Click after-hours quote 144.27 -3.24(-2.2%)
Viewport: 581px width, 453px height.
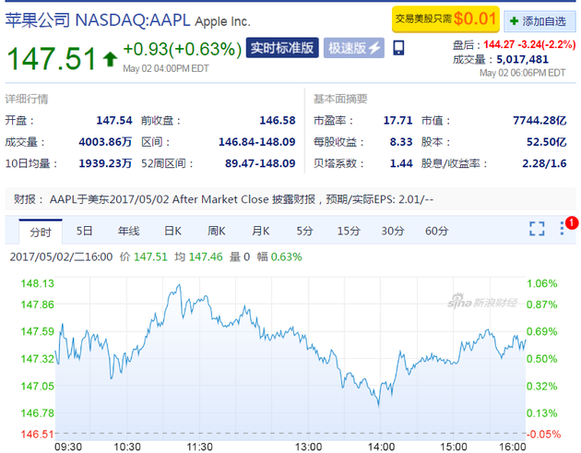coord(529,44)
